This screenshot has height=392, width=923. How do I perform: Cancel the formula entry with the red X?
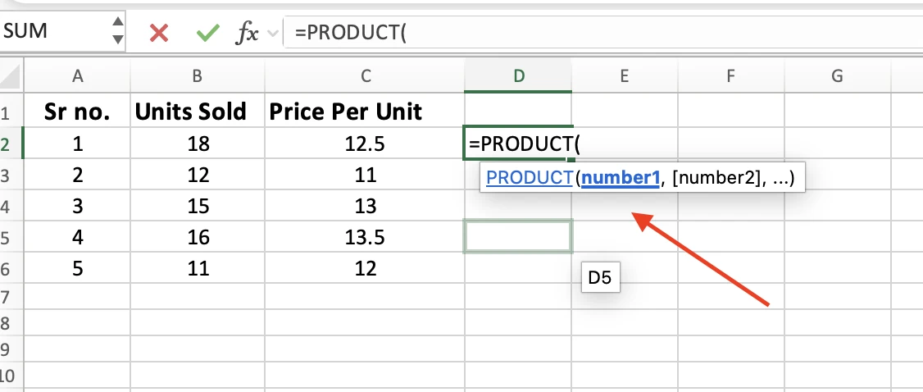click(x=159, y=33)
